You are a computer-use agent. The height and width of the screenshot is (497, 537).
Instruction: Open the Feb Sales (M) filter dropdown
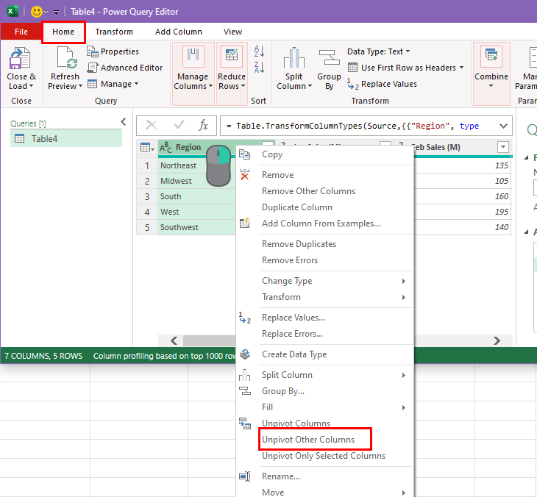pos(503,147)
